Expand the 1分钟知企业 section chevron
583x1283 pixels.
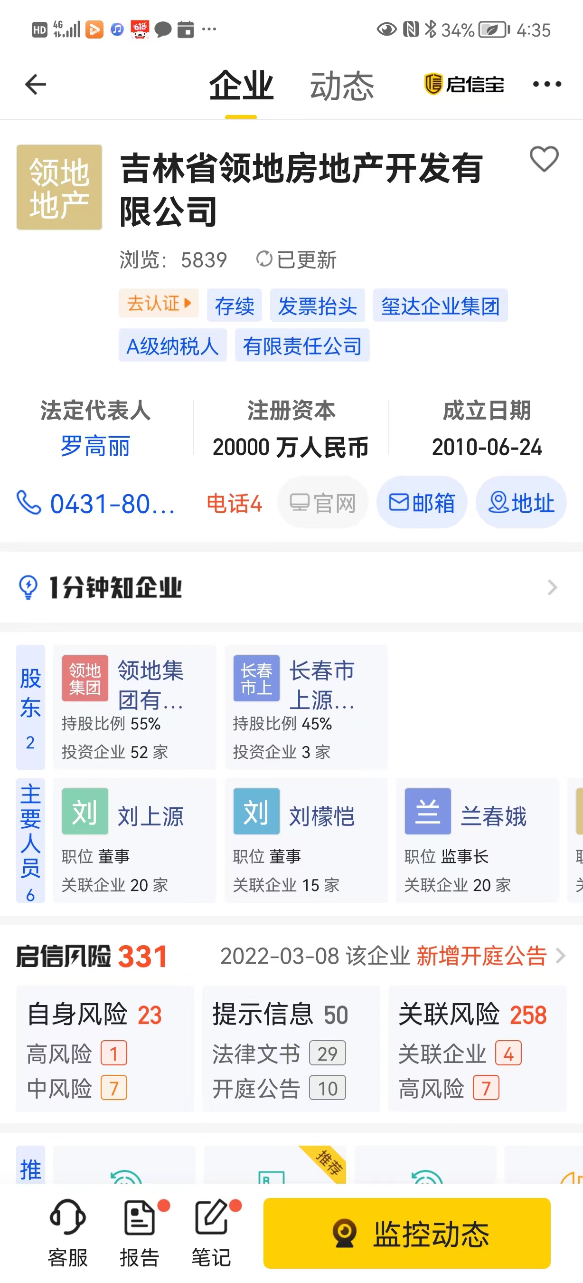(x=552, y=587)
